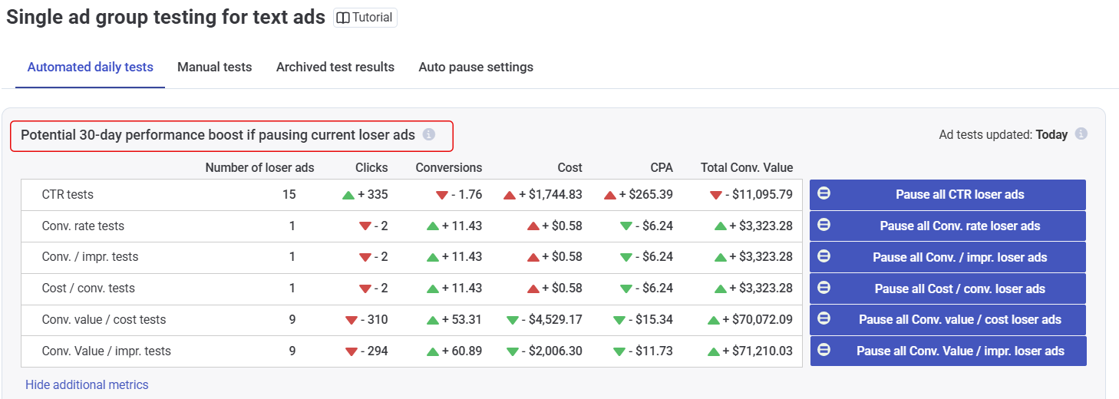
Task: Click the book icon in Tutorial button
Action: pos(343,18)
